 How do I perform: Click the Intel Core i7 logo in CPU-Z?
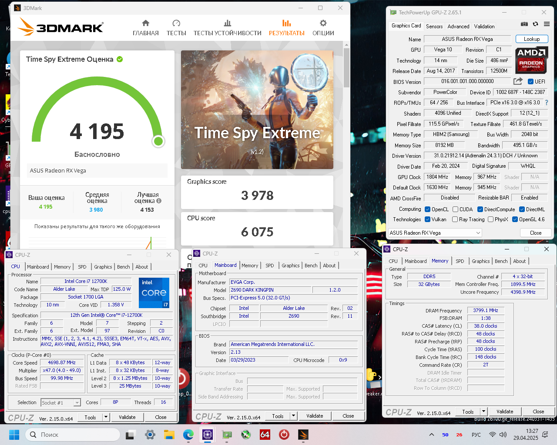(x=154, y=292)
